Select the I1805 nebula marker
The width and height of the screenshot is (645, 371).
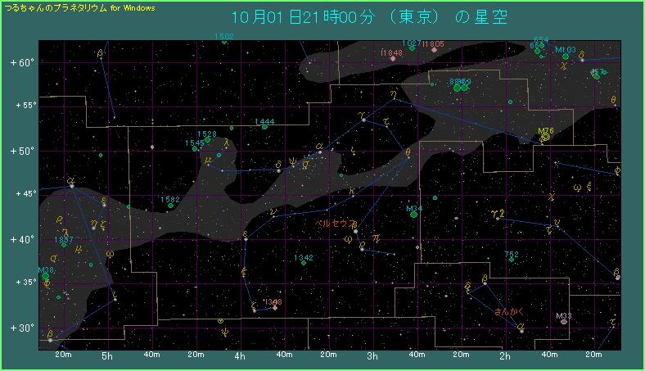(x=434, y=50)
